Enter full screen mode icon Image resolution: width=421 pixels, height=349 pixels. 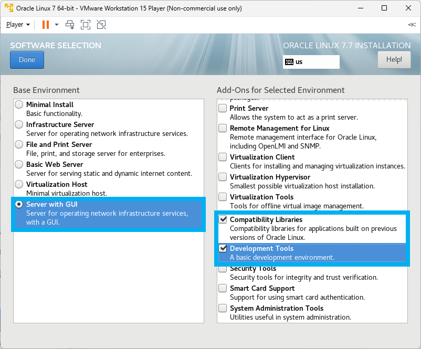[86, 25]
